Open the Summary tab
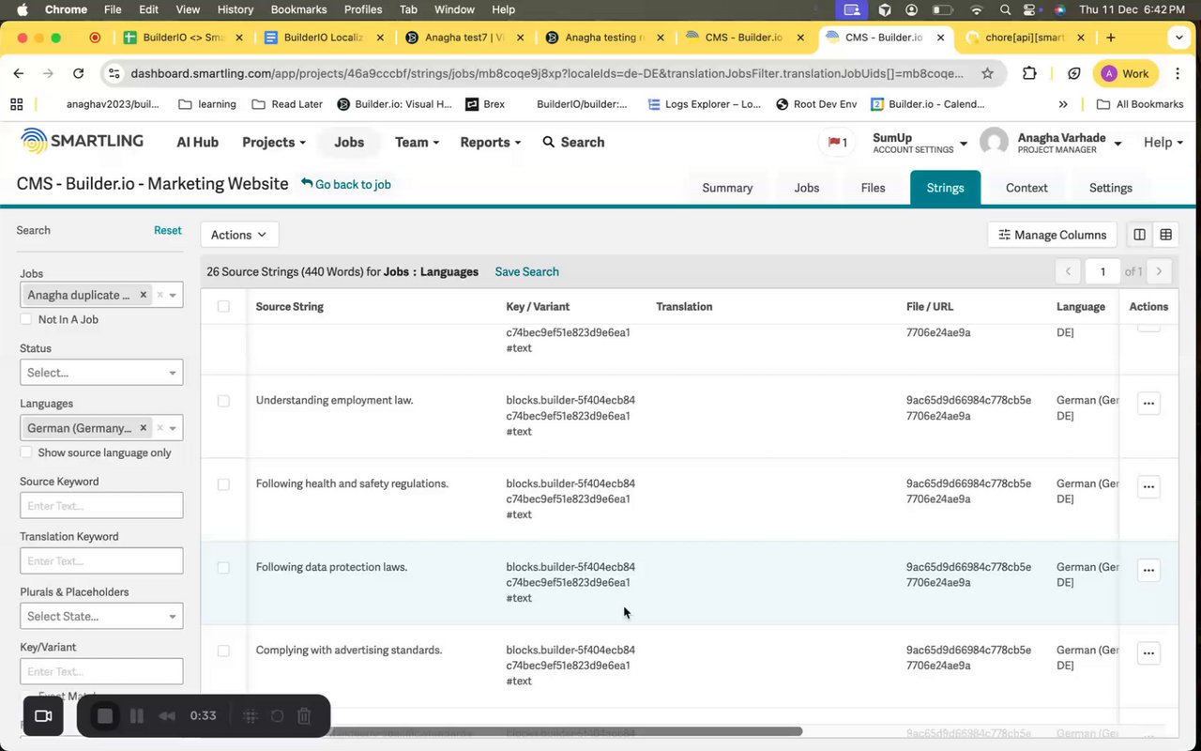 pos(727,188)
